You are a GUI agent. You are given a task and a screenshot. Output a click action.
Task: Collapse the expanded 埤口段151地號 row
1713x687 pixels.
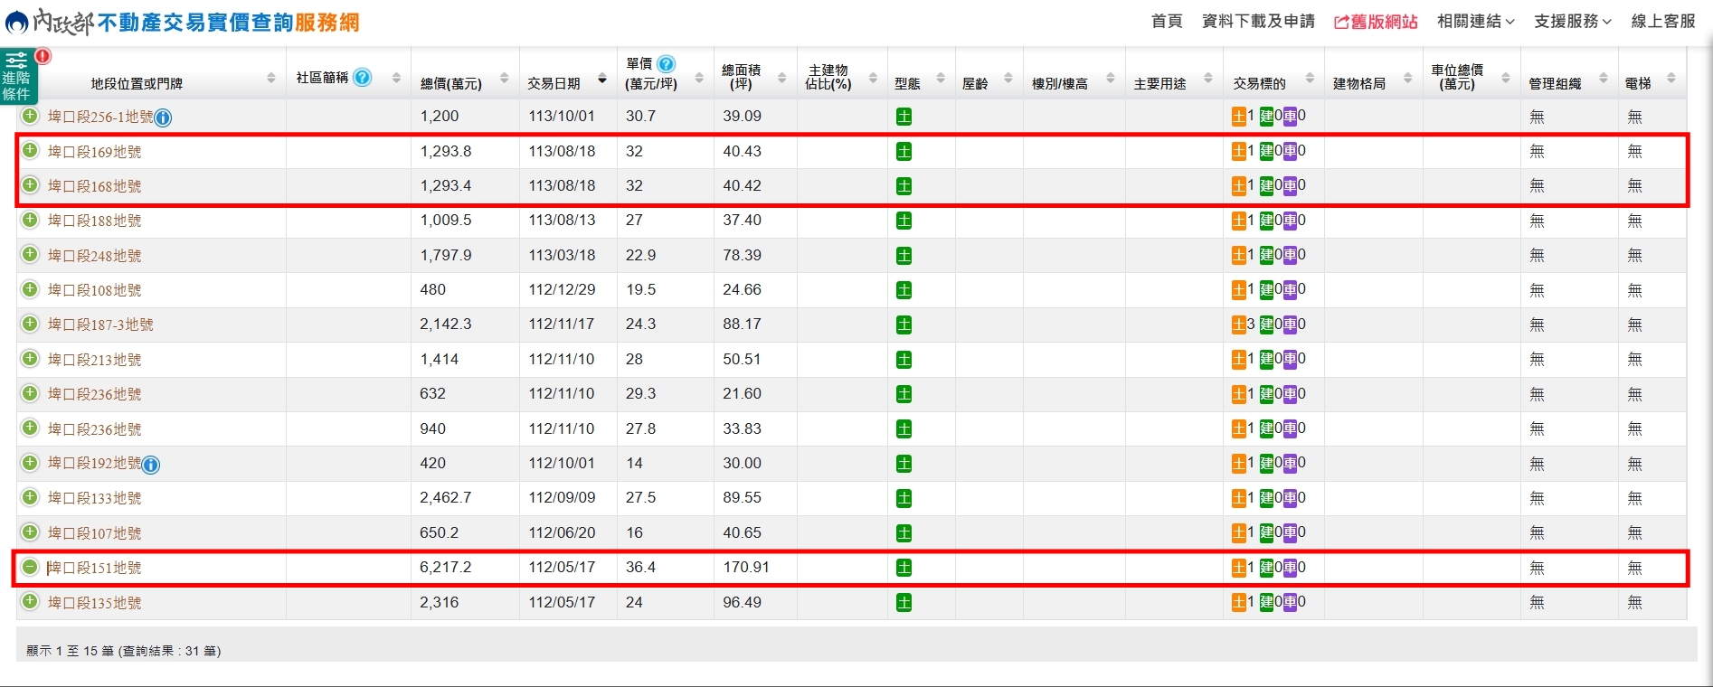31,567
